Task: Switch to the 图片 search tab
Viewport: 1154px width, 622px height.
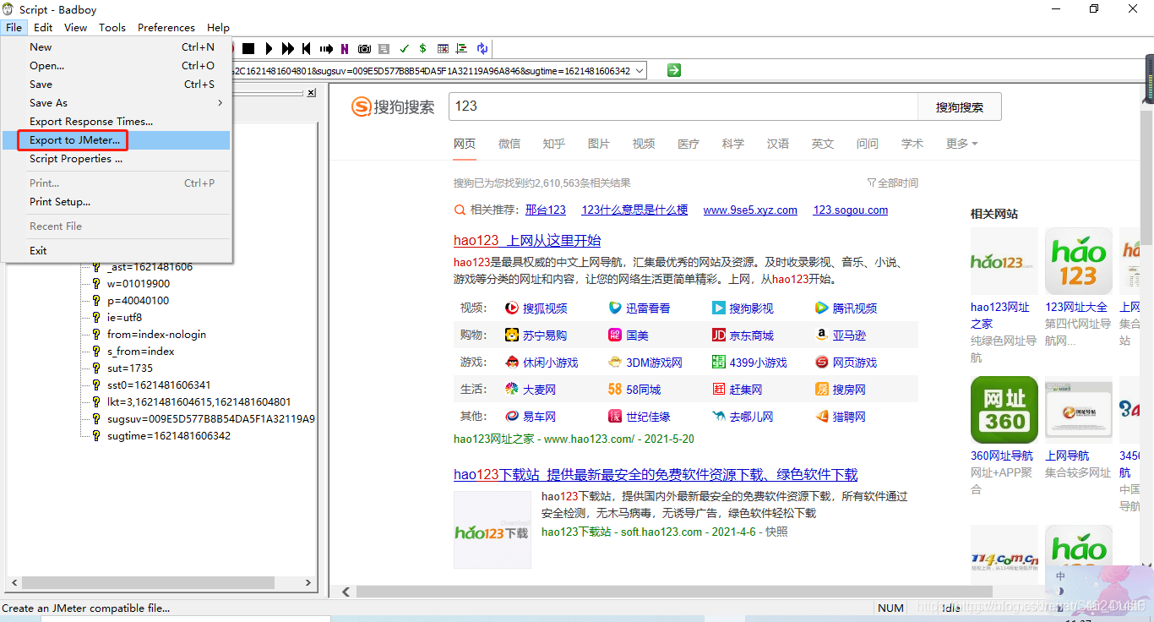Action: tap(599, 144)
